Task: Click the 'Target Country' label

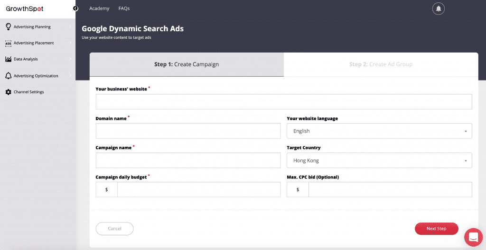Action: 304,148
